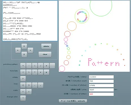Click the clear button

[x=45, y=54]
